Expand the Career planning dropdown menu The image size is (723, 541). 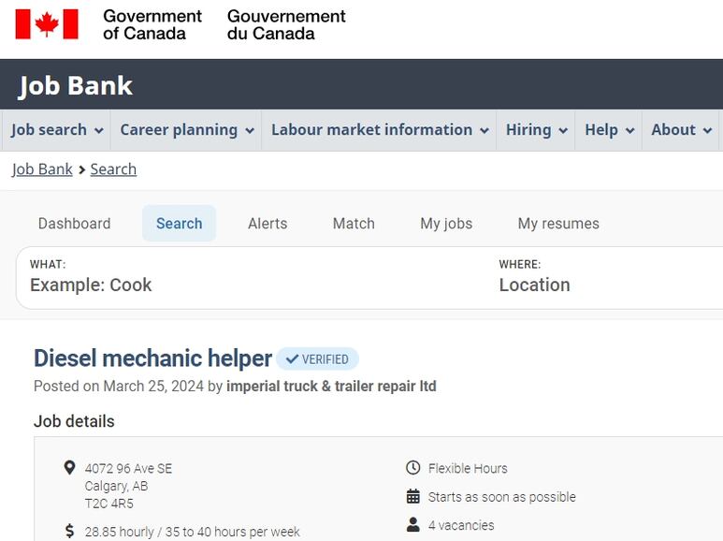(x=186, y=130)
